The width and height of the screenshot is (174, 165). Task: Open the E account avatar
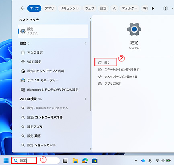[166, 8]
